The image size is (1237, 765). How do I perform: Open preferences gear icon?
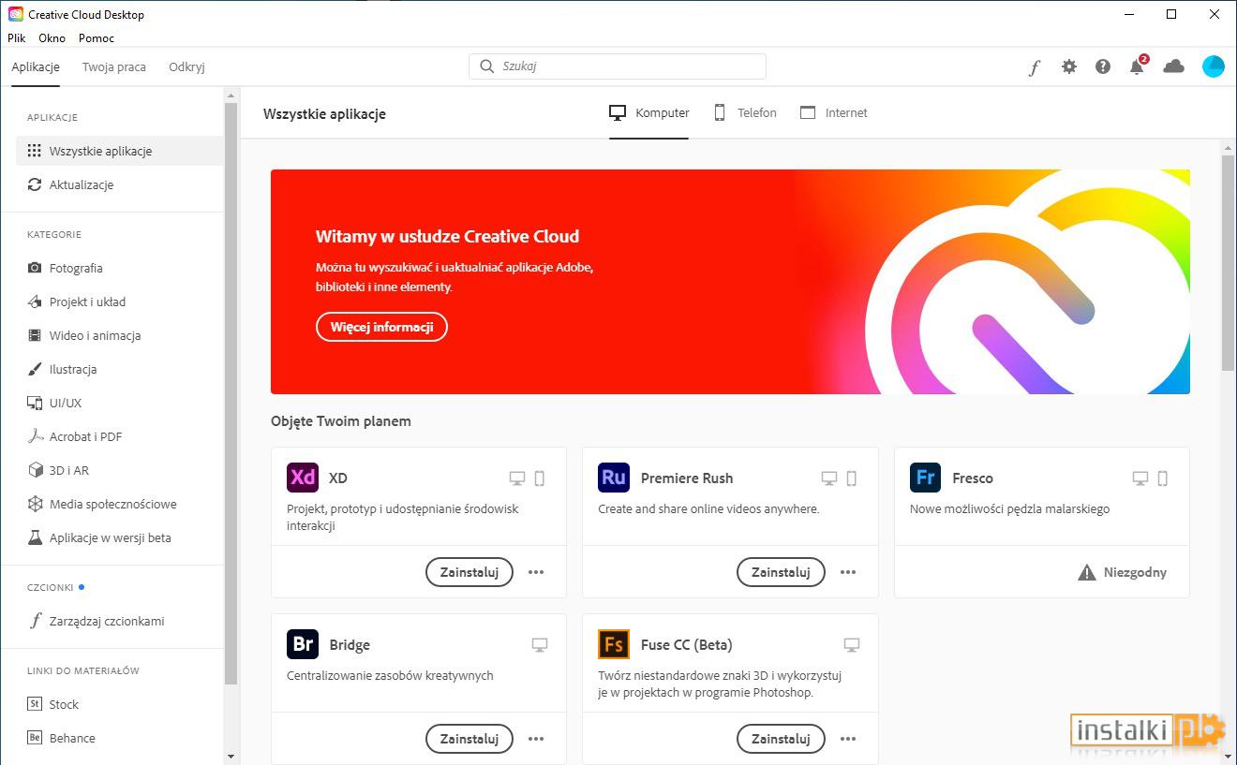[x=1069, y=66]
